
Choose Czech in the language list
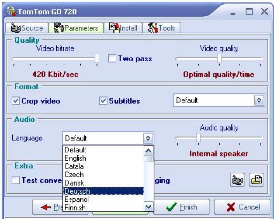point(103,175)
